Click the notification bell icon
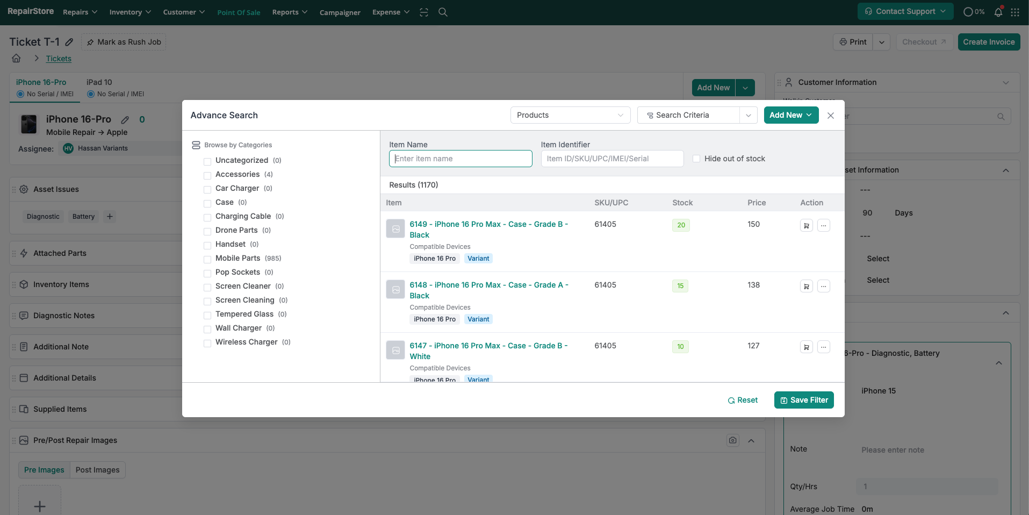Image resolution: width=1029 pixels, height=515 pixels. 998,12
